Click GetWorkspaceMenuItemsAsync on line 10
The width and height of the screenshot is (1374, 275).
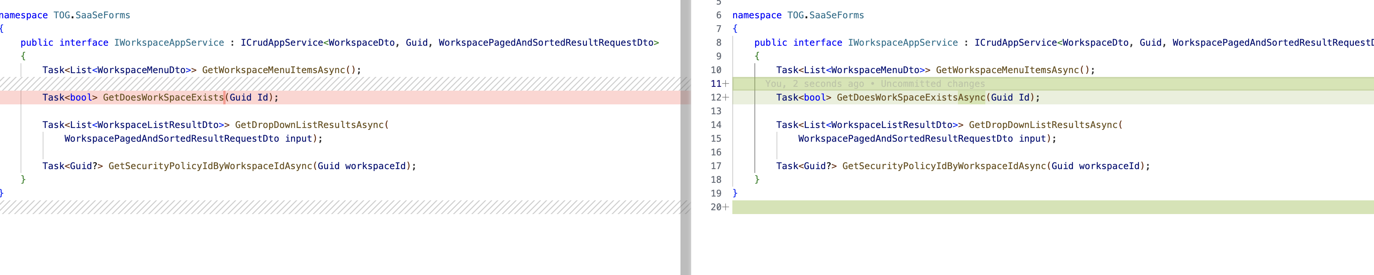[x=1007, y=70]
